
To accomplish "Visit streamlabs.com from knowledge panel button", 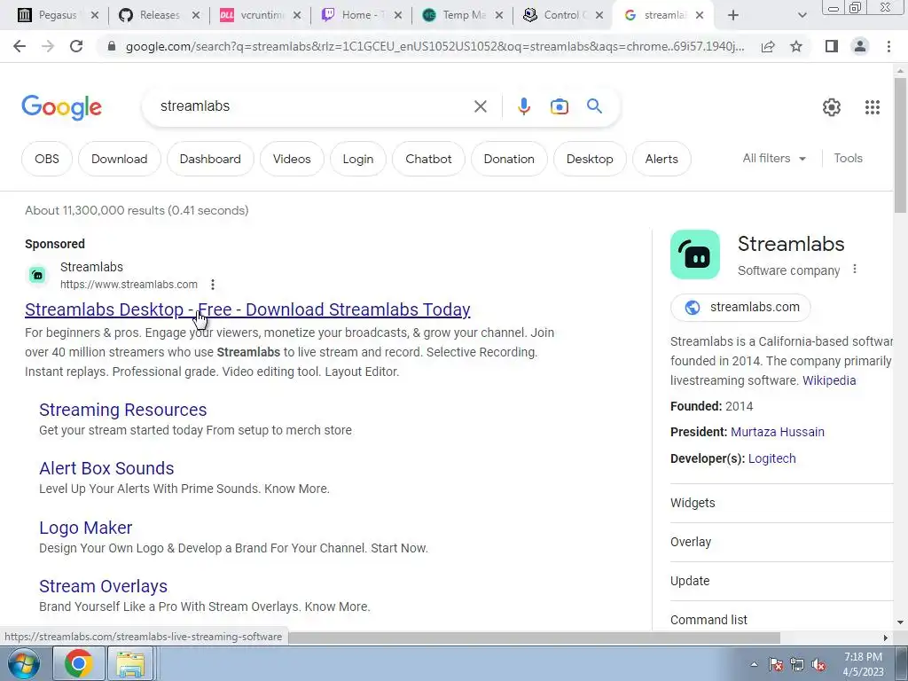I will pos(740,307).
